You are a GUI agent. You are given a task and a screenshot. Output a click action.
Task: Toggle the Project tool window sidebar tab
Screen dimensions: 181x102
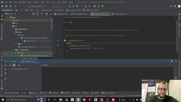[x=2, y=17]
